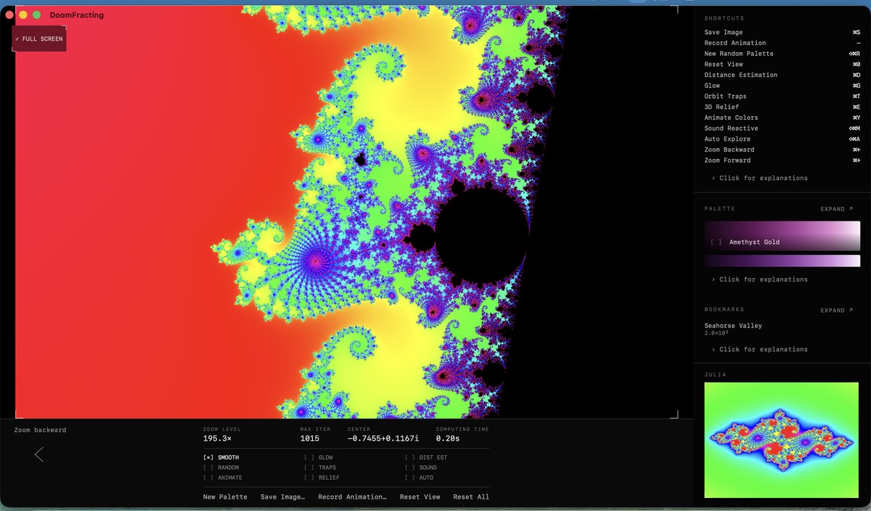871x511 pixels.
Task: Open the Seahorse Valley bookmark
Action: click(x=733, y=328)
